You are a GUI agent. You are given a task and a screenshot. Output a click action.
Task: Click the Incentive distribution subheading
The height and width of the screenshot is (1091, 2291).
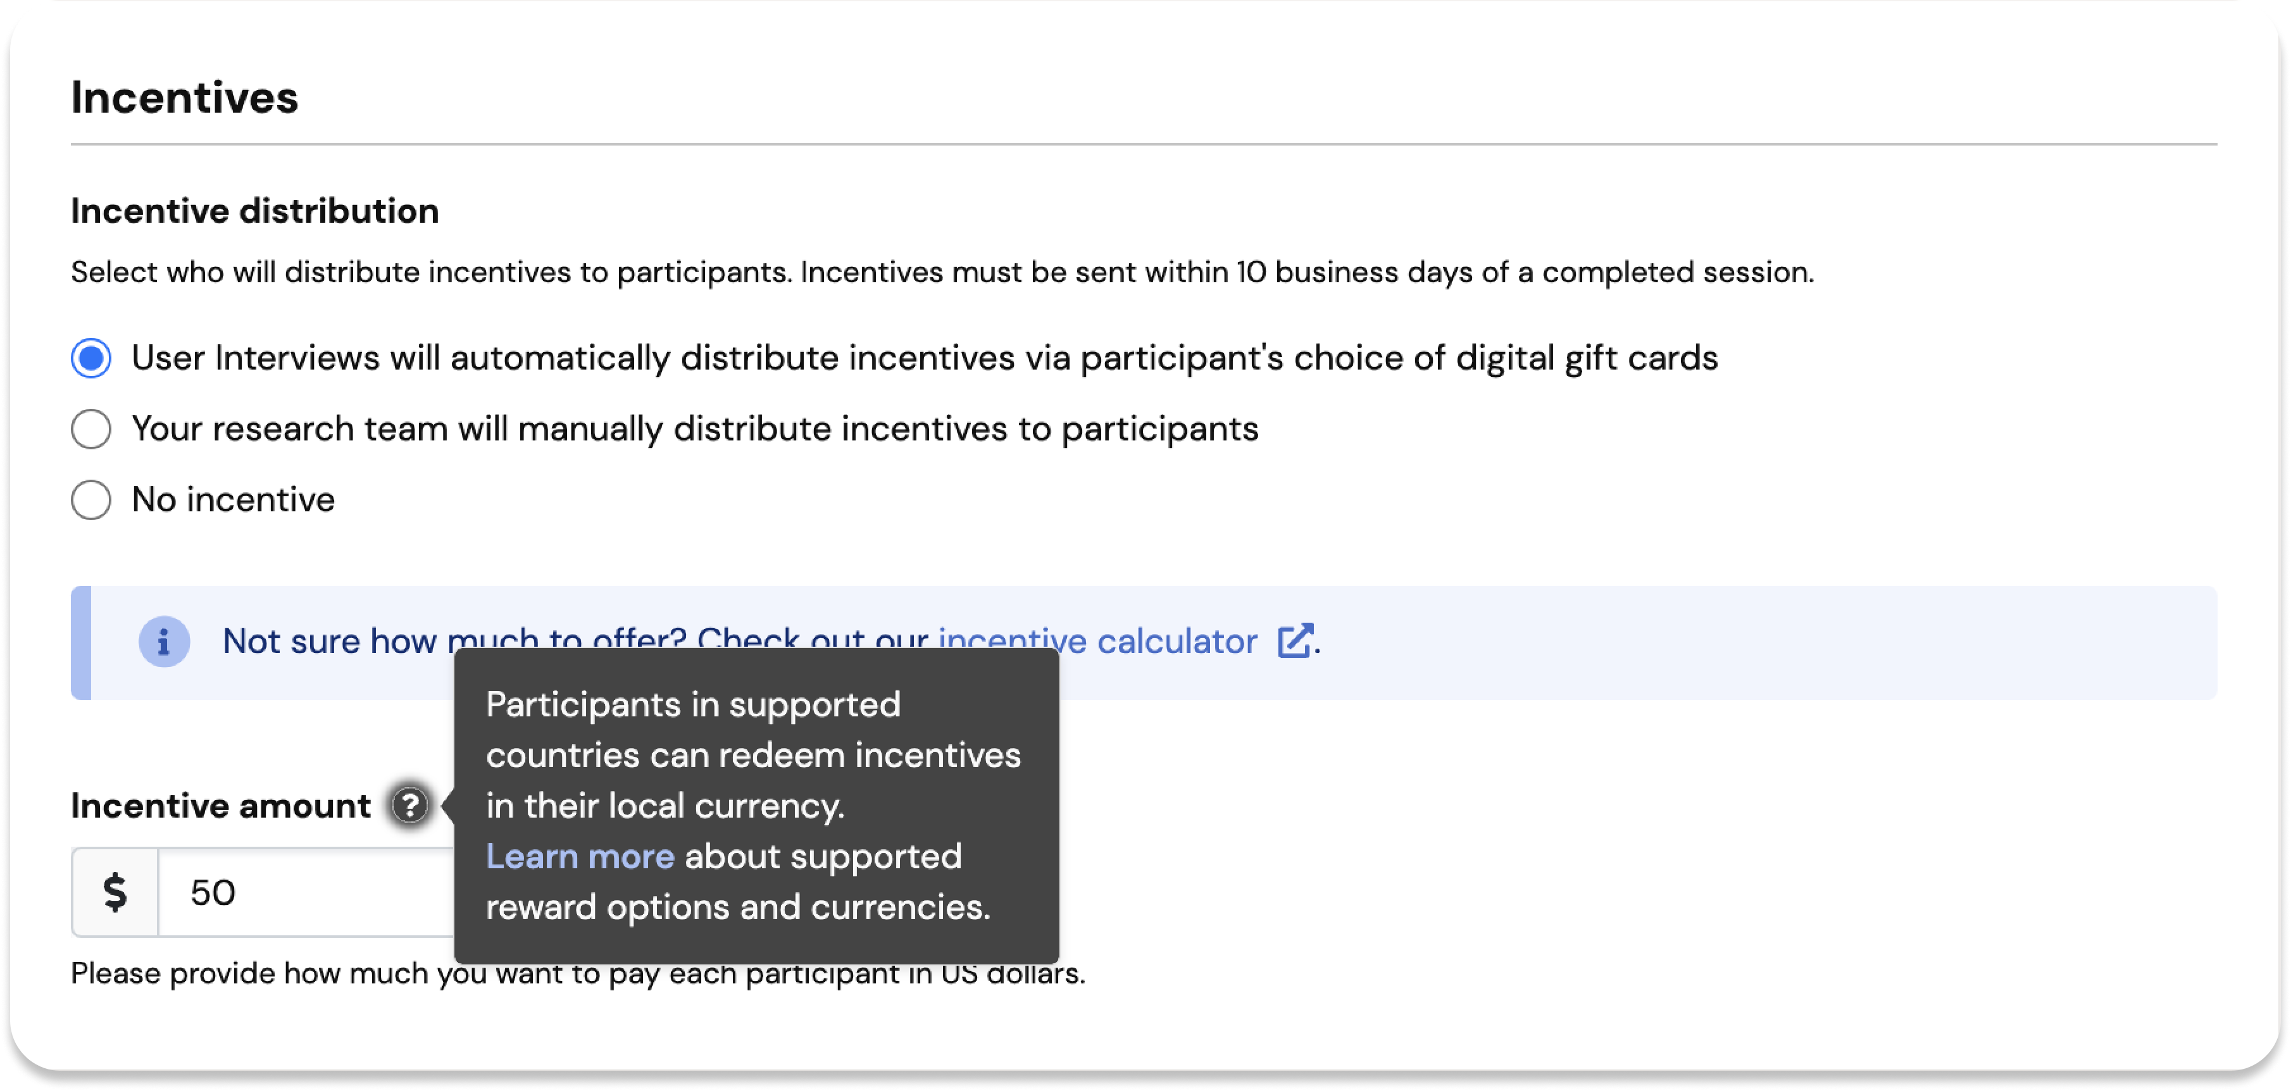coord(254,211)
